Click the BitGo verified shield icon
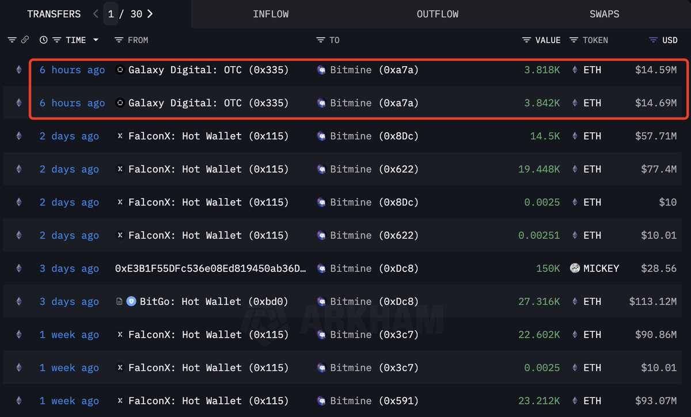Image resolution: width=691 pixels, height=417 pixels. (x=131, y=301)
